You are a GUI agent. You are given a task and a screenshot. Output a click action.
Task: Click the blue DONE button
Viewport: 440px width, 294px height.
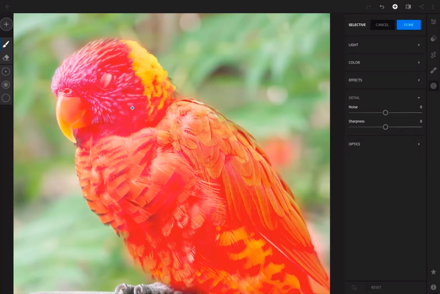(409, 25)
